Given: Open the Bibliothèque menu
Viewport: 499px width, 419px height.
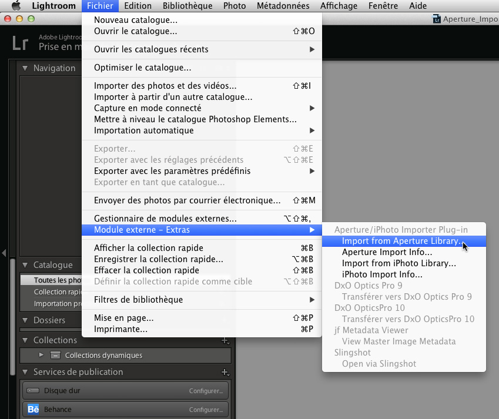Looking at the screenshot, I should coord(187,6).
